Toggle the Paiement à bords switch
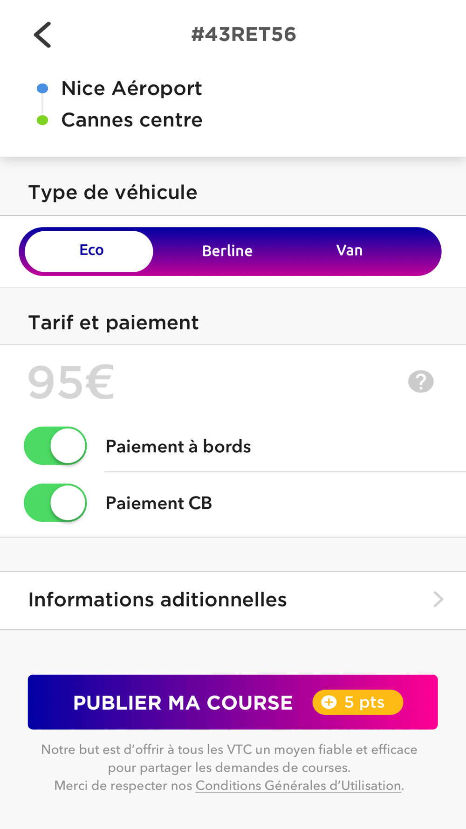Image resolution: width=466 pixels, height=829 pixels. (55, 446)
